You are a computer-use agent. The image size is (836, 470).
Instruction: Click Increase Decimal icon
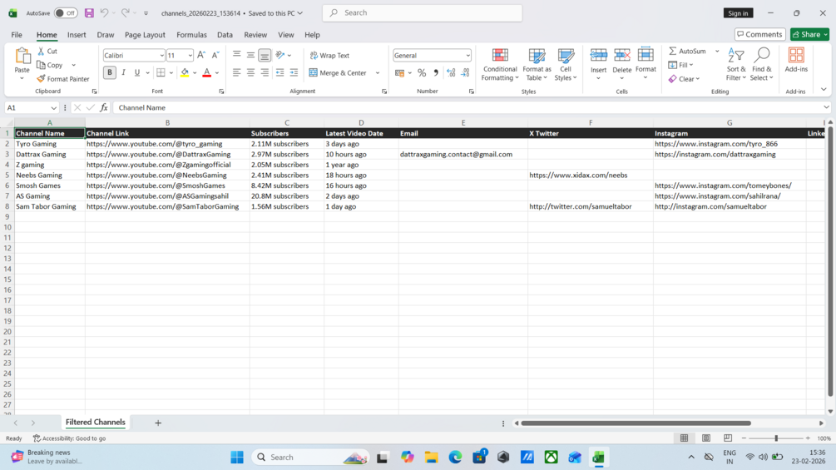click(x=451, y=73)
